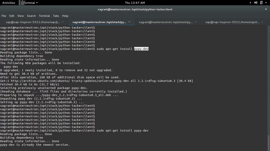This screenshot has width=270, height=151.
Task: Click the 'Need to get 30.4 kB of archives' line
Action: [29, 74]
